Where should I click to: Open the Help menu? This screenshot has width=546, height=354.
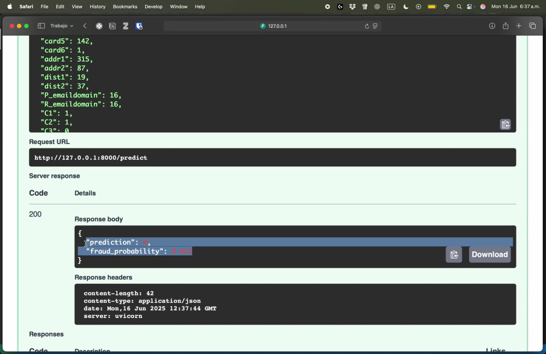pyautogui.click(x=200, y=7)
